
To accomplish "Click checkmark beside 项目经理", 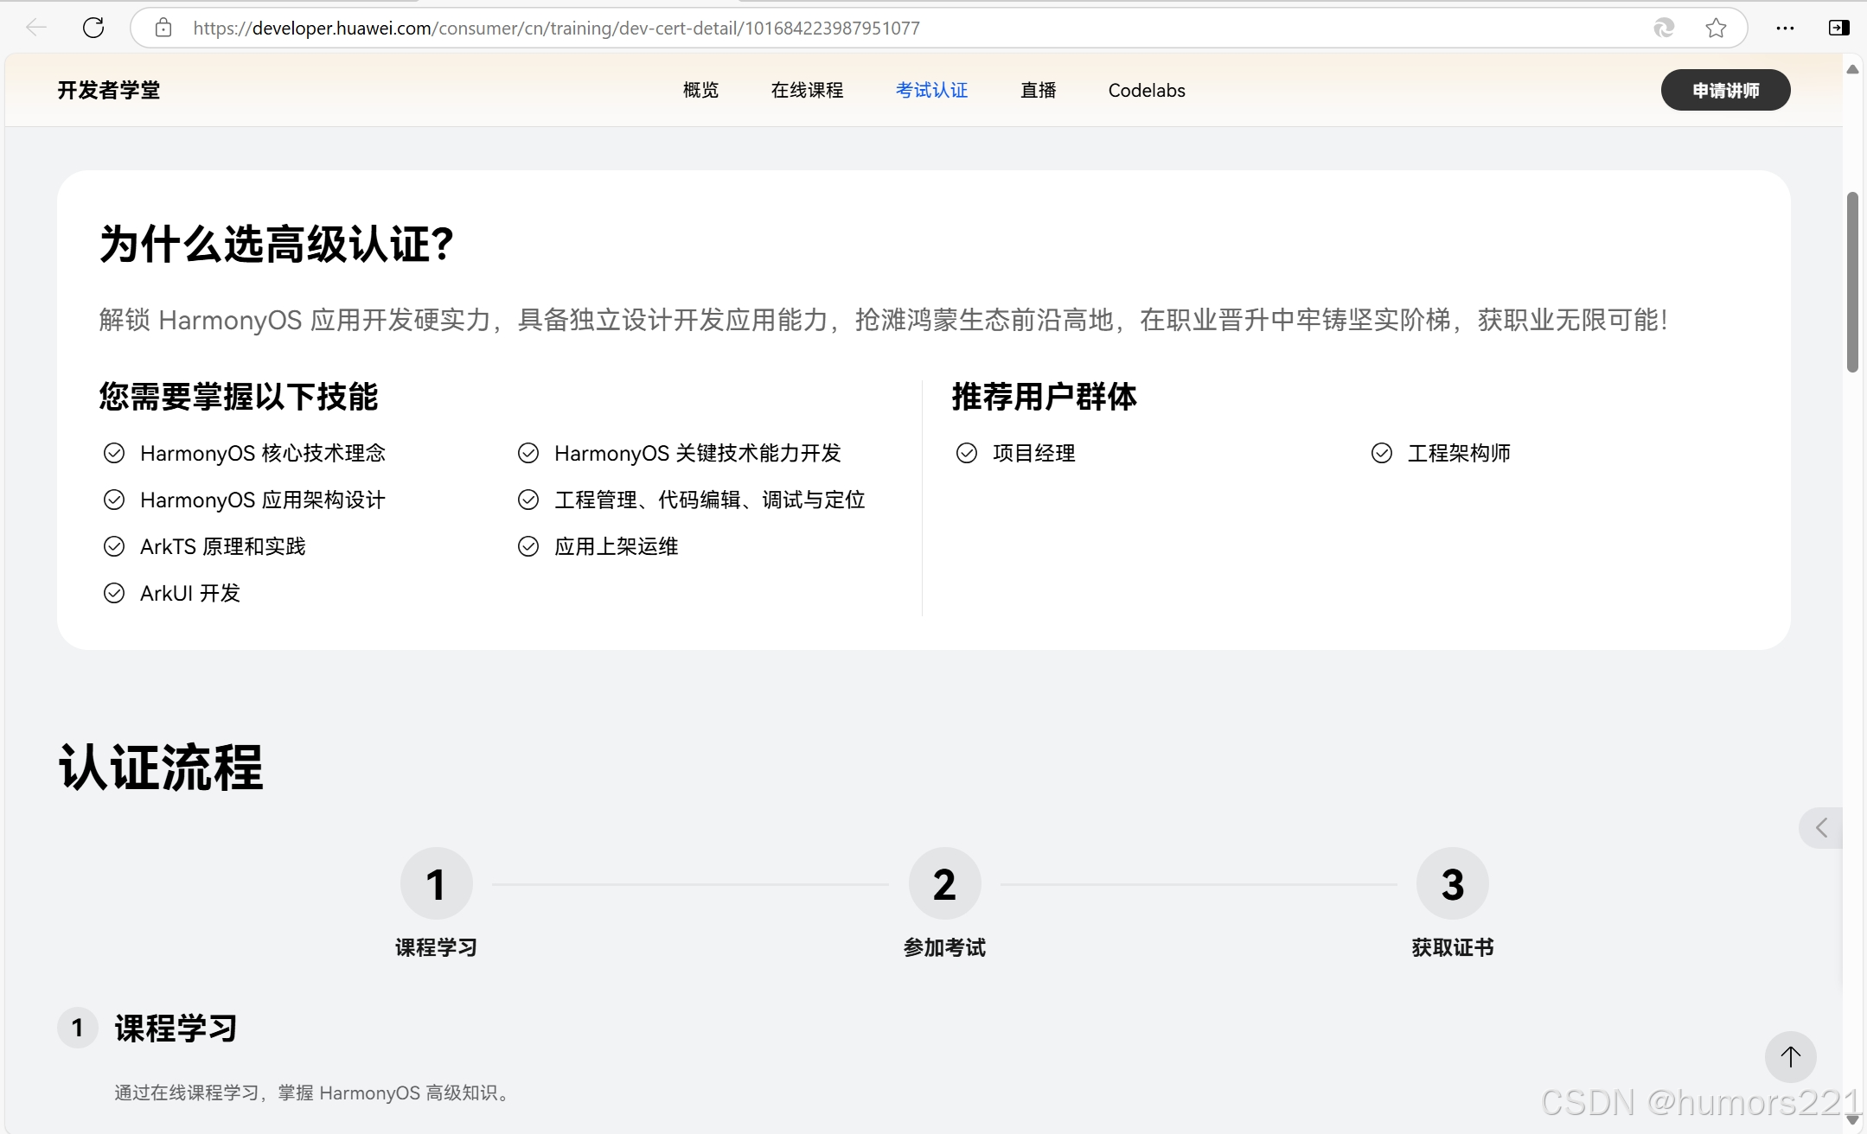I will pyautogui.click(x=967, y=453).
